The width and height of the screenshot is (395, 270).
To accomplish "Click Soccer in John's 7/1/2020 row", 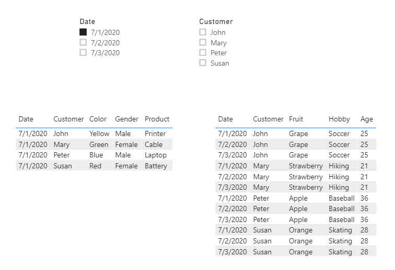I will click(x=339, y=133).
